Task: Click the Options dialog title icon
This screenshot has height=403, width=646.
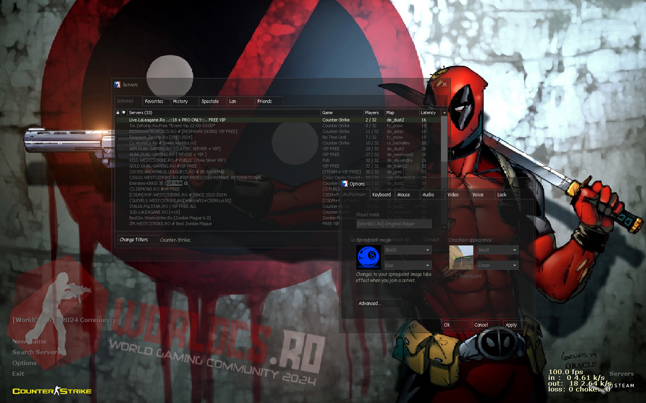Action: (x=345, y=184)
